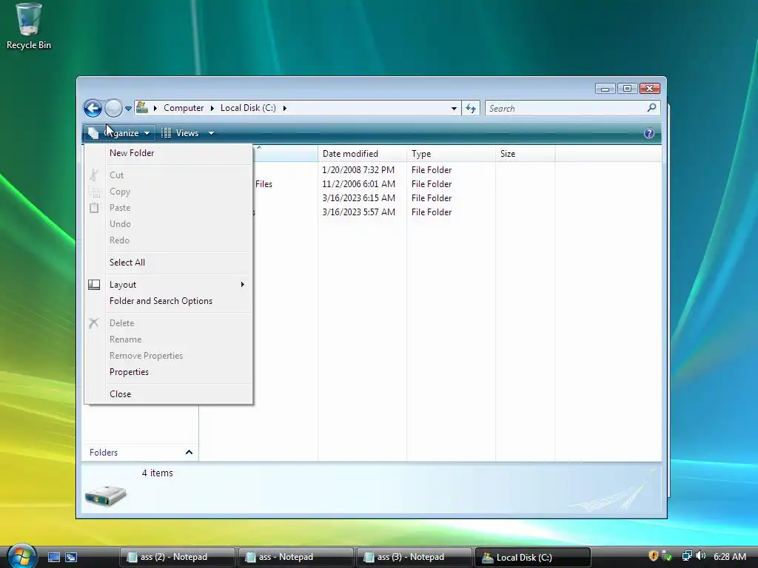Open the address bar history dropdown
Screen dimensions: 758x568
pos(454,108)
